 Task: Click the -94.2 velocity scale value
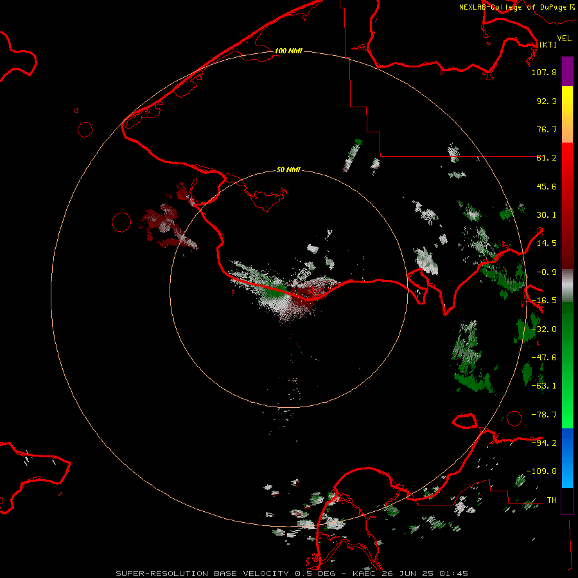tap(544, 442)
